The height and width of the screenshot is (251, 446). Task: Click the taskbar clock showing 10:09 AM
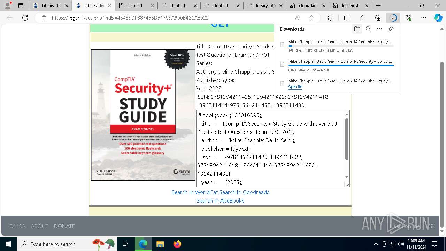(416, 244)
